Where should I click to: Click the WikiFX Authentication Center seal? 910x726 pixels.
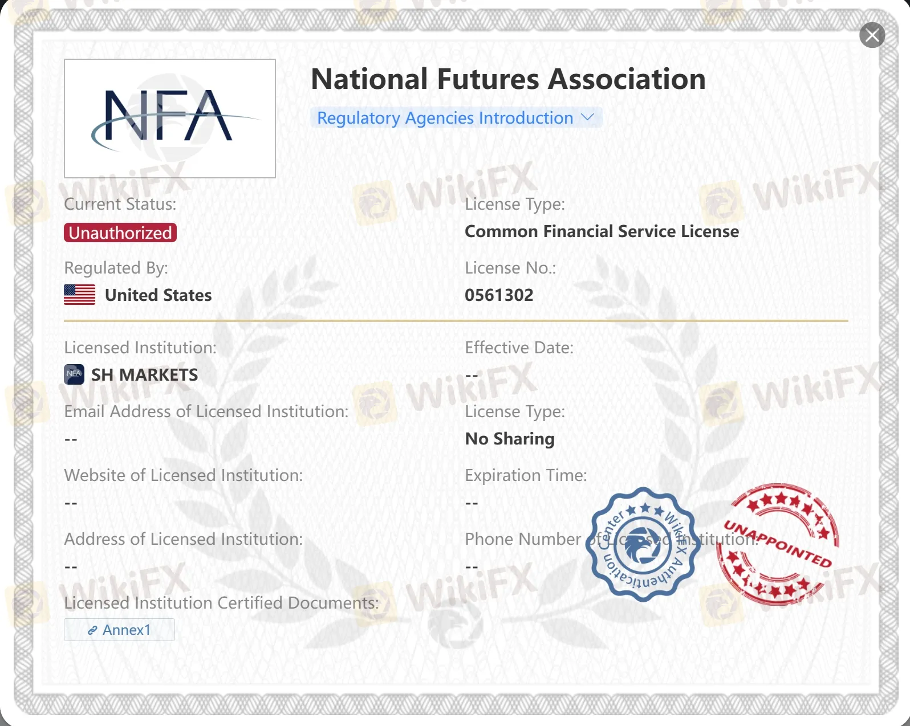[643, 544]
